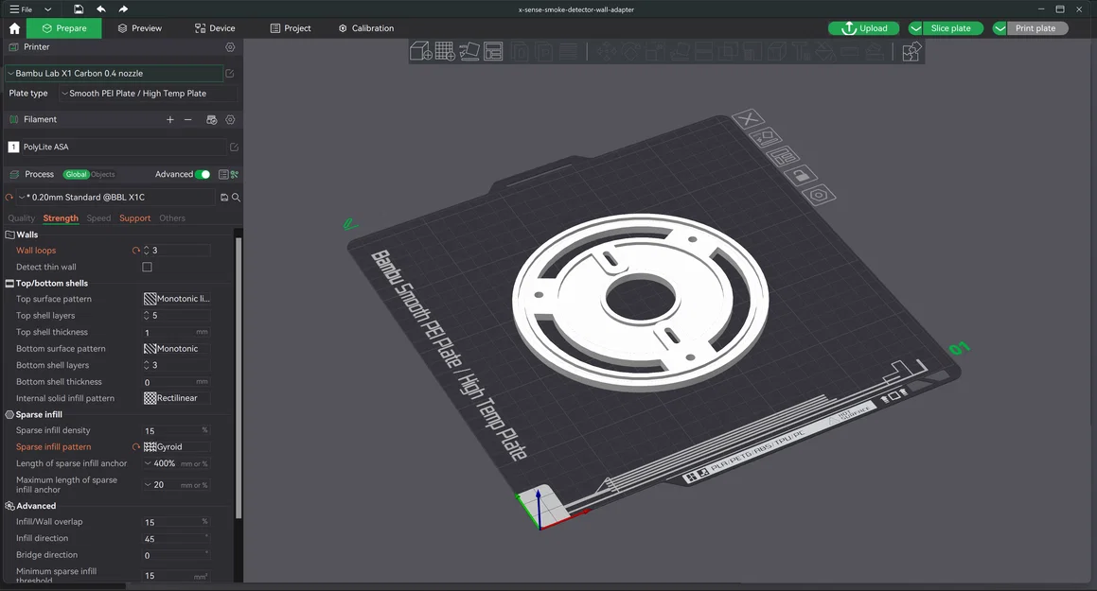
Task: Open printer settings gear icon
Action: pyautogui.click(x=230, y=46)
